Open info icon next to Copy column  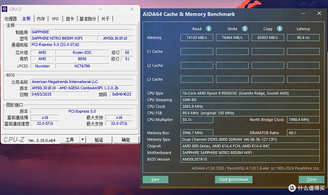(x=279, y=29)
